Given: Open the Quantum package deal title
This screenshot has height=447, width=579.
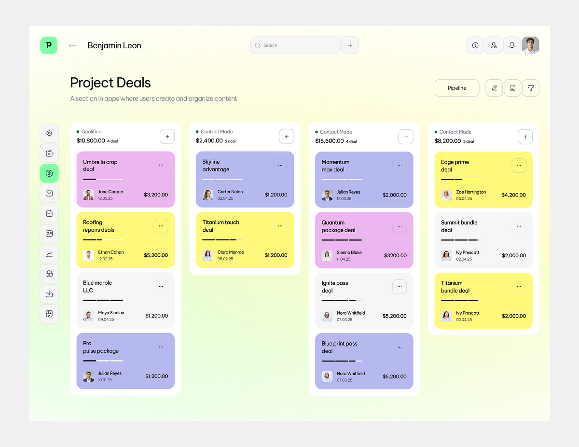Looking at the screenshot, I should pos(338,226).
